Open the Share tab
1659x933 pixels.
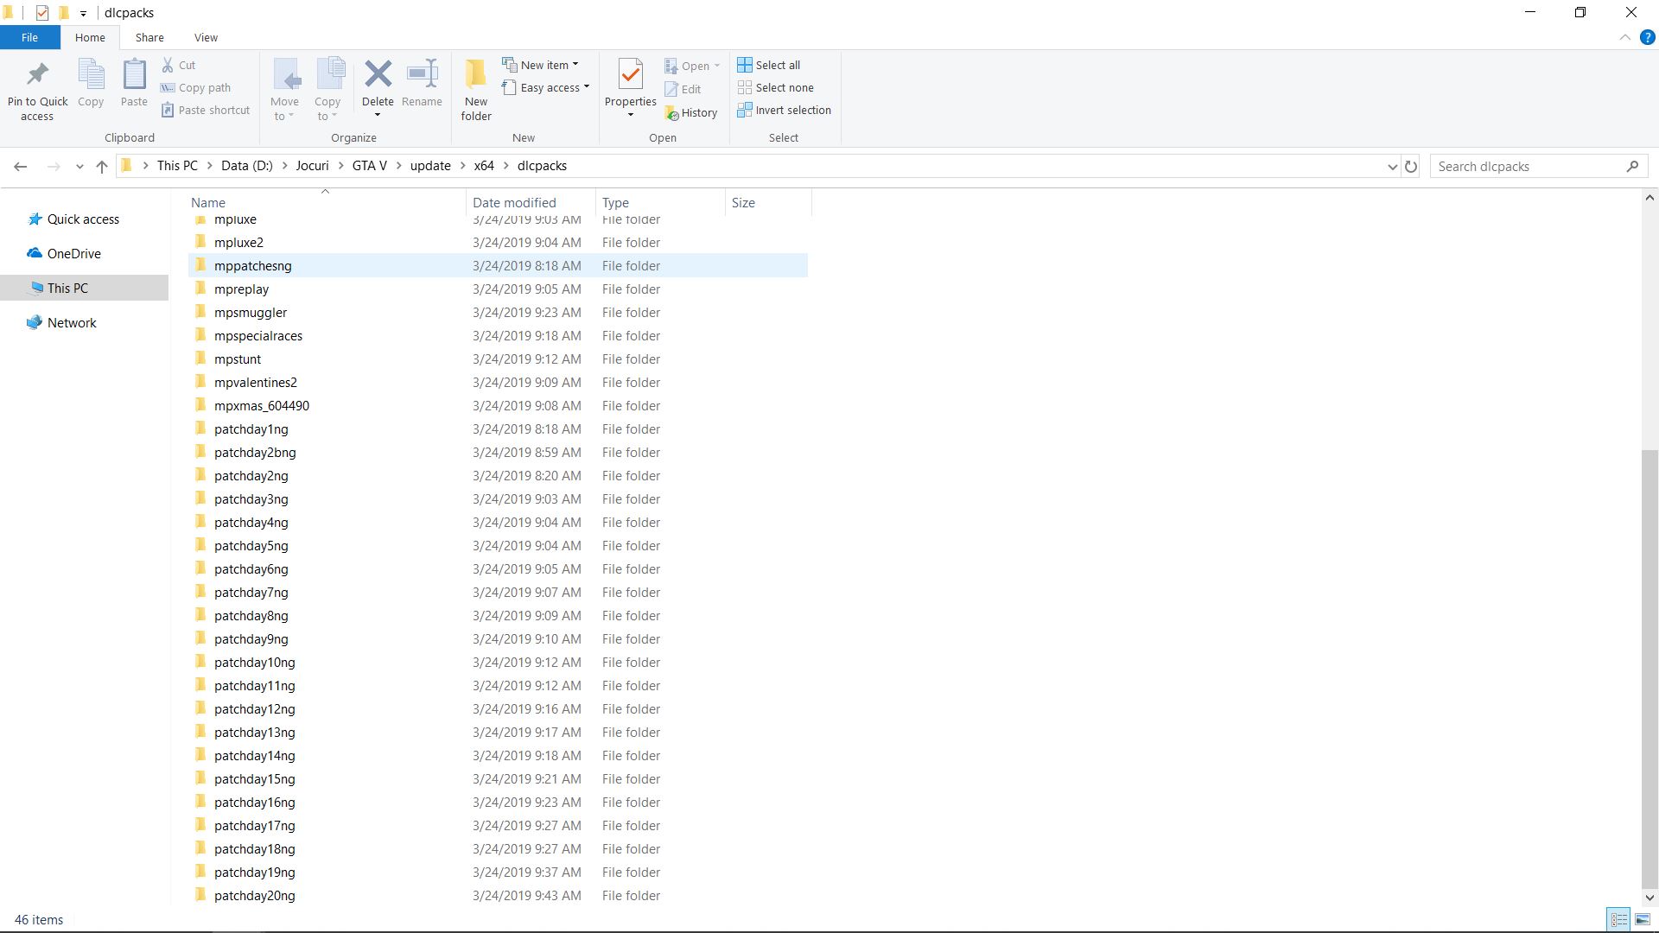[x=149, y=37]
